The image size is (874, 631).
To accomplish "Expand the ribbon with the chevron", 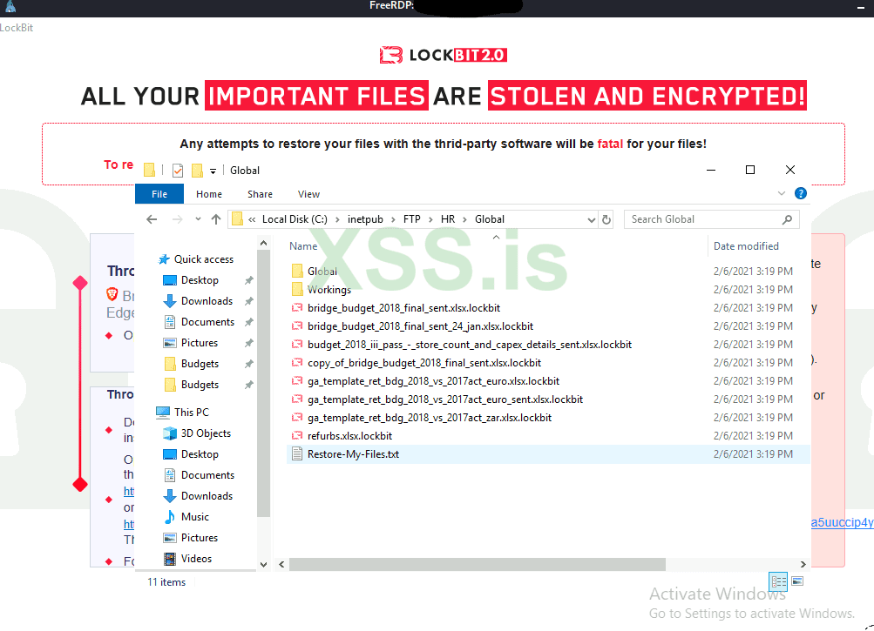I will click(782, 193).
